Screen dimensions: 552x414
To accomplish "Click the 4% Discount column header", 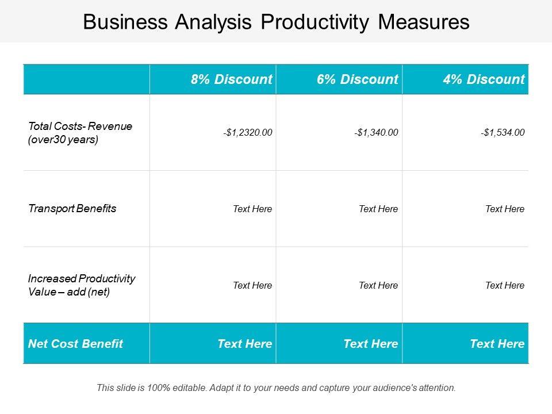I will pyautogui.click(x=484, y=79).
